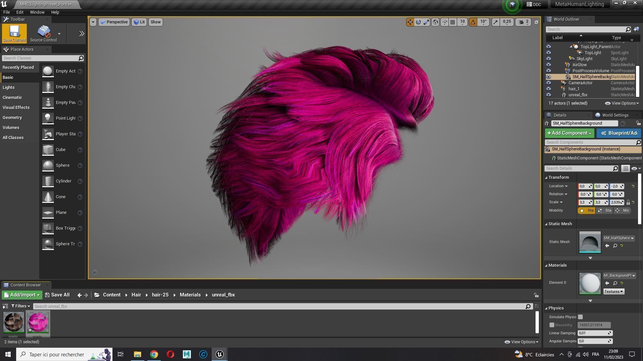Select the scale gizmo tool

coord(426,22)
